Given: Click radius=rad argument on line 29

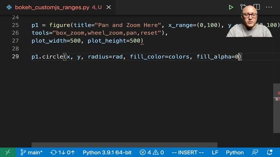Looking at the screenshot, I should (x=105, y=57).
